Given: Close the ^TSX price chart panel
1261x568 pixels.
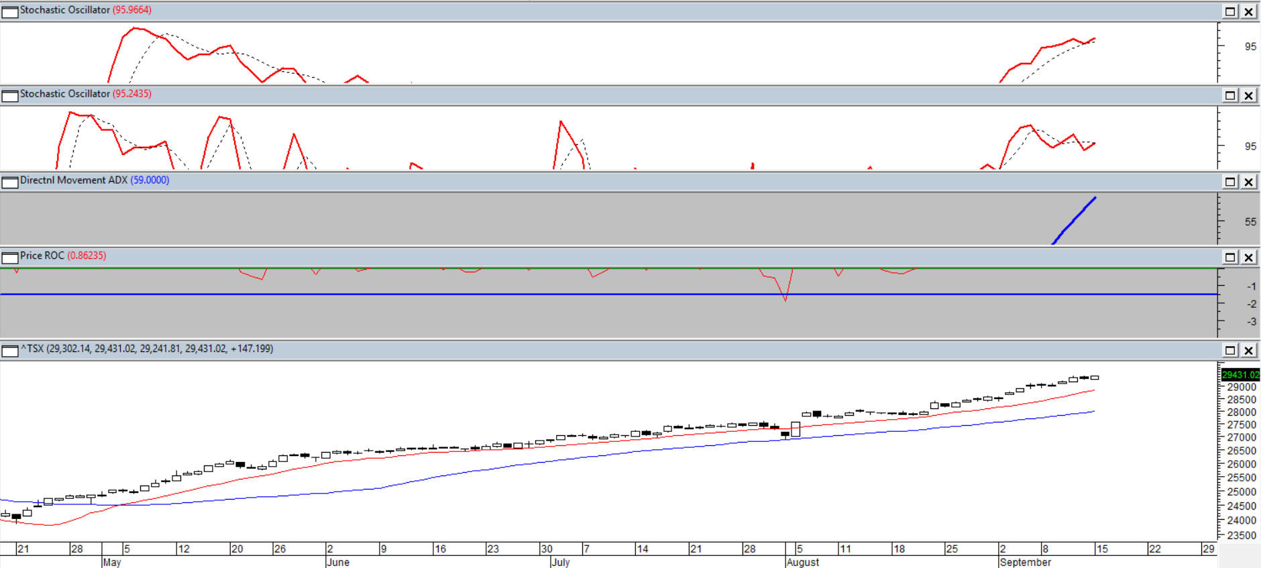Looking at the screenshot, I should 1248,350.
